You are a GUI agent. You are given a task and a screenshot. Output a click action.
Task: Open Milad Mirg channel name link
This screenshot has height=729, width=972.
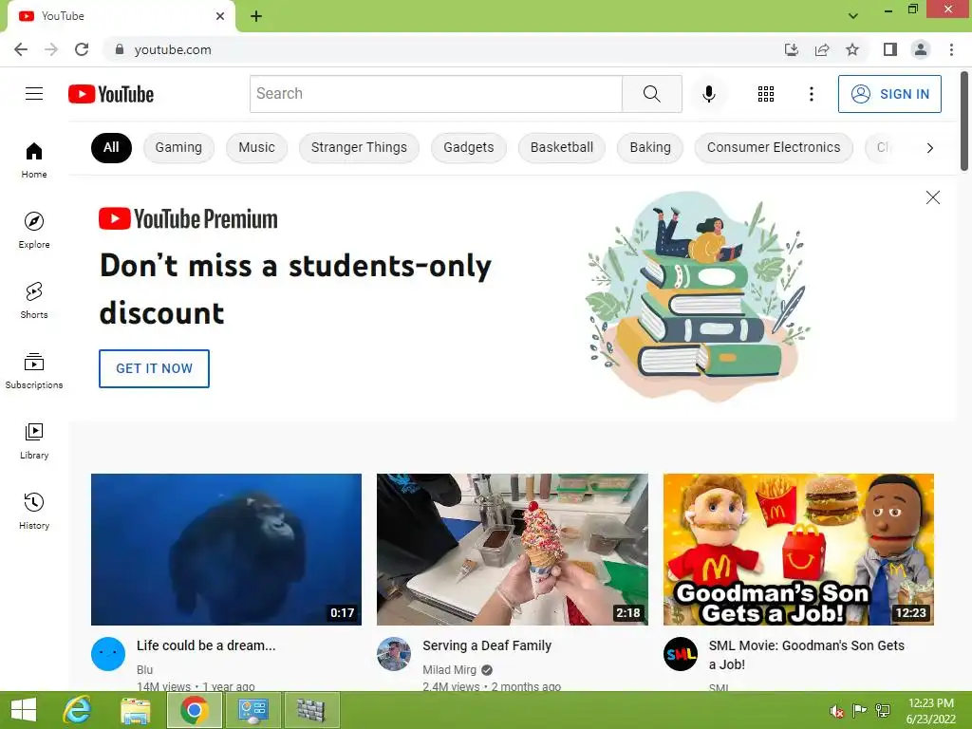coord(449,670)
